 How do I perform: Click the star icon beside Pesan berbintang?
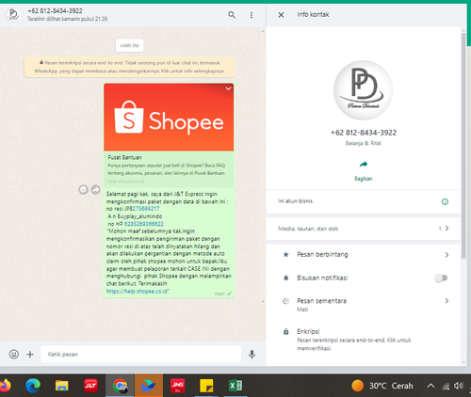tap(285, 254)
